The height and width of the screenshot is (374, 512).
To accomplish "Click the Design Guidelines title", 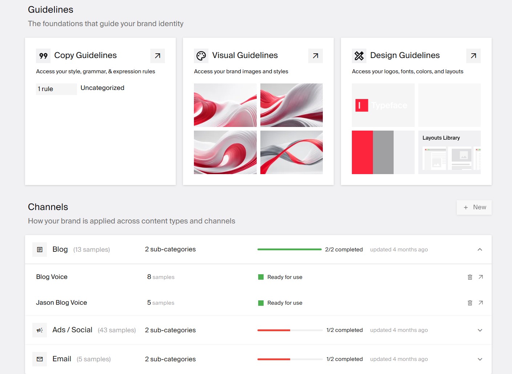I will click(405, 55).
